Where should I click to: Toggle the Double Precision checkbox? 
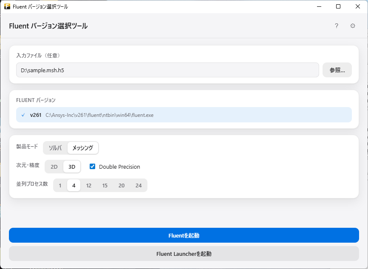point(93,167)
